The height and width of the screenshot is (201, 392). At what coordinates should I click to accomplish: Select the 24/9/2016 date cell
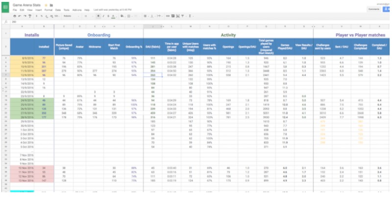(x=22, y=100)
